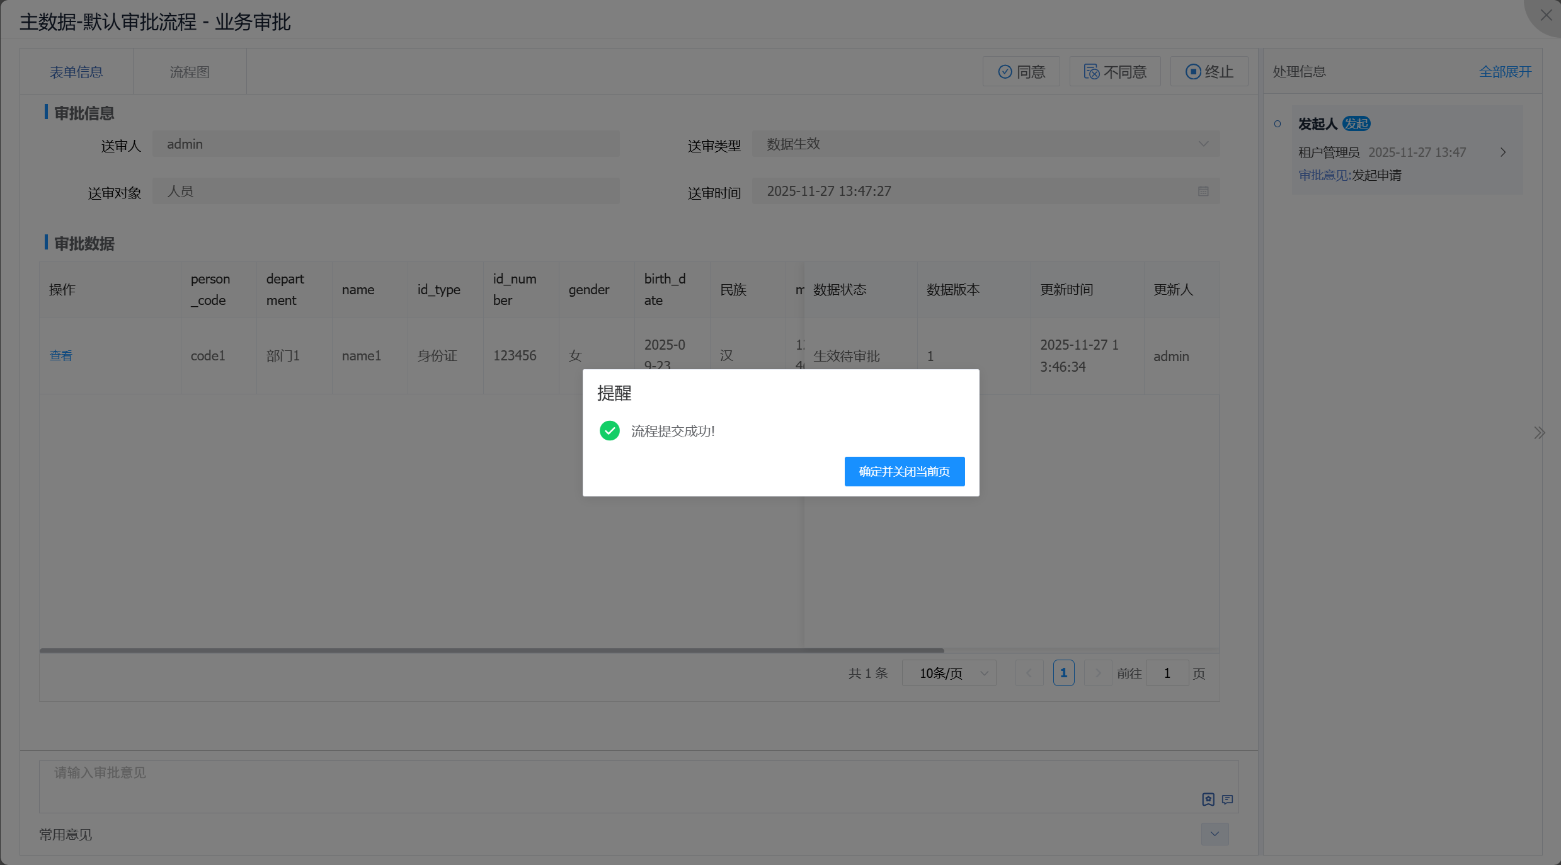This screenshot has height=865, width=1561.
Task: Click the 同意 approve button
Action: tap(1021, 72)
